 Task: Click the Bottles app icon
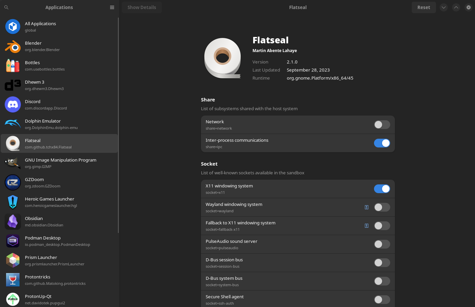click(13, 65)
